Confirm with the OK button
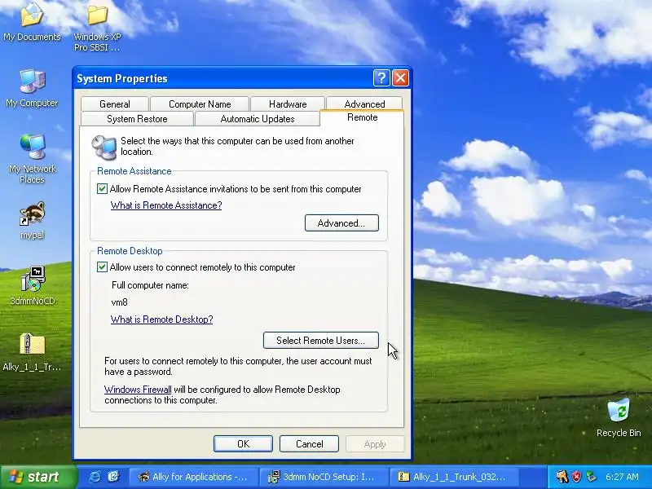This screenshot has height=489, width=652. click(x=243, y=443)
